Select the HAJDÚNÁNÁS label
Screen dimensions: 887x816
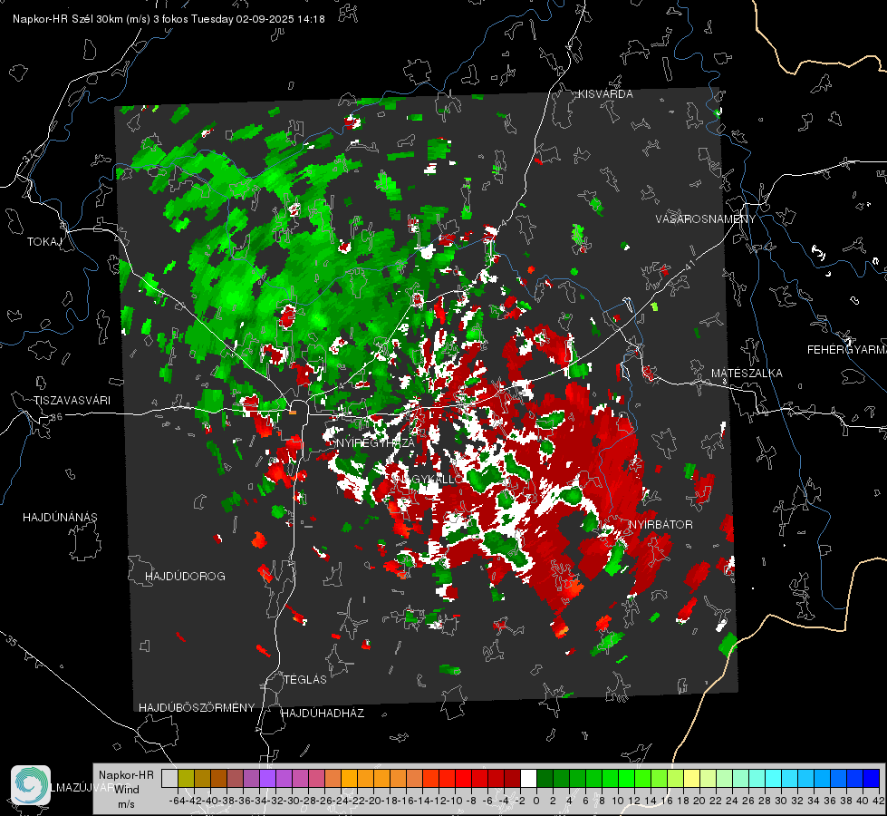tap(60, 518)
